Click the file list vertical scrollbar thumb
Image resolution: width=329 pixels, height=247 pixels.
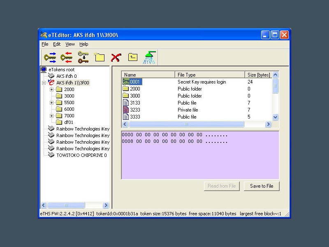click(275, 86)
